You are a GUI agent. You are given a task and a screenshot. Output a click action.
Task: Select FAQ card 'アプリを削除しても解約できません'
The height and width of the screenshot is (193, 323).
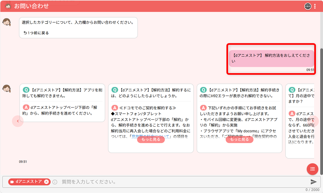click(62, 103)
